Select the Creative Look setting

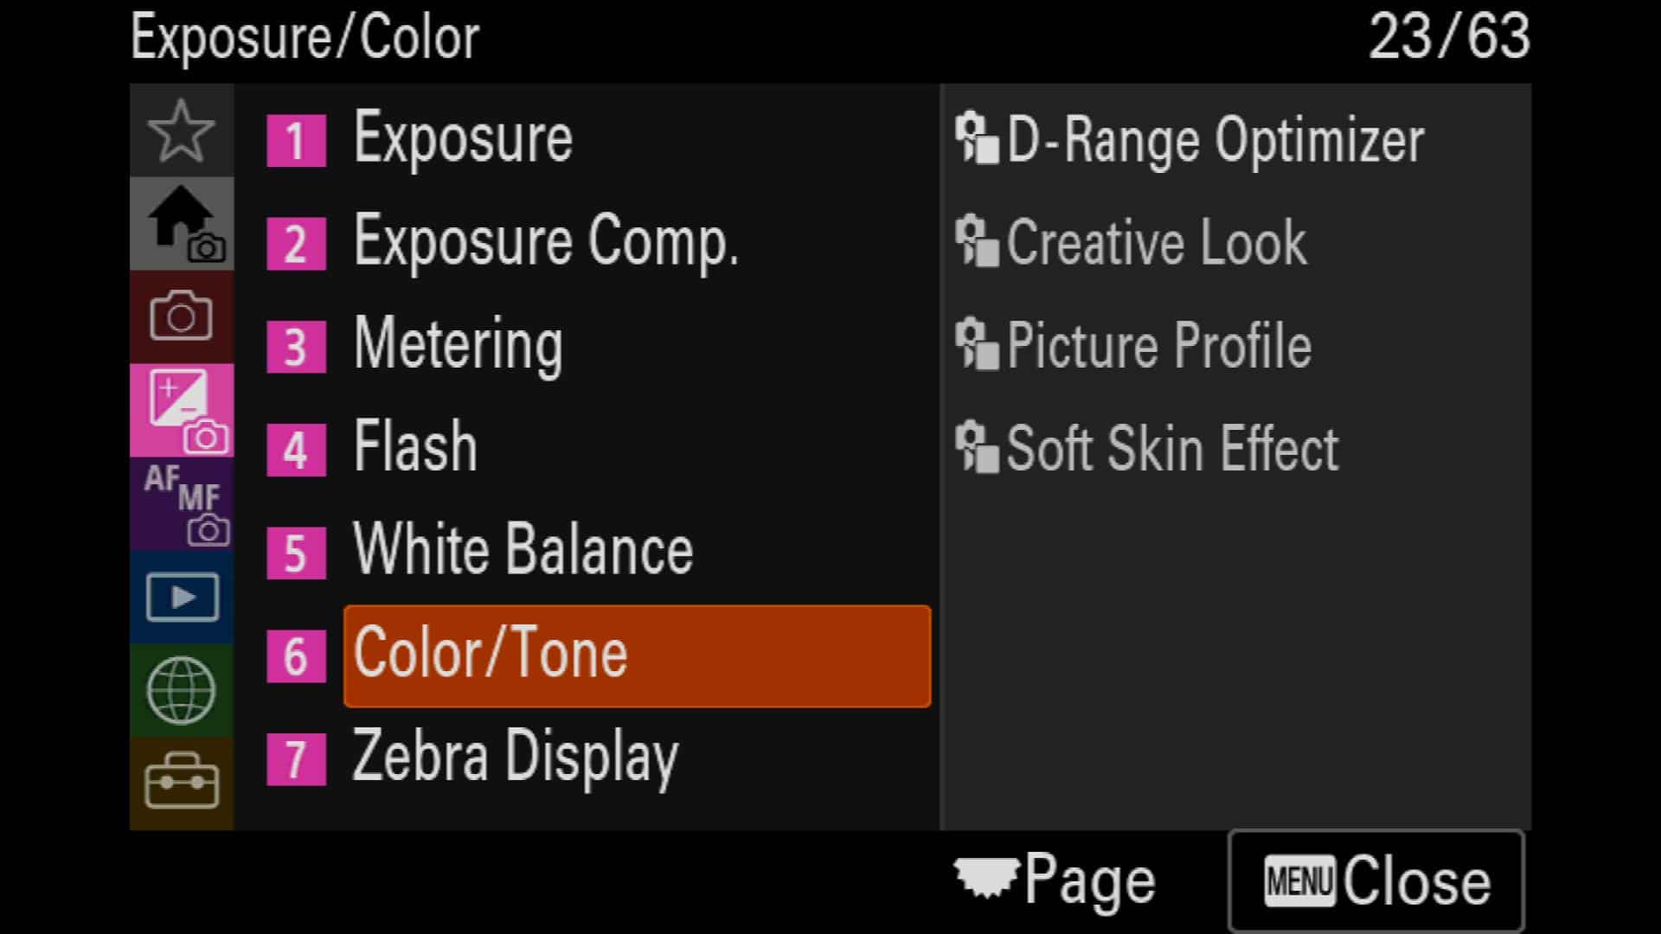(1131, 242)
